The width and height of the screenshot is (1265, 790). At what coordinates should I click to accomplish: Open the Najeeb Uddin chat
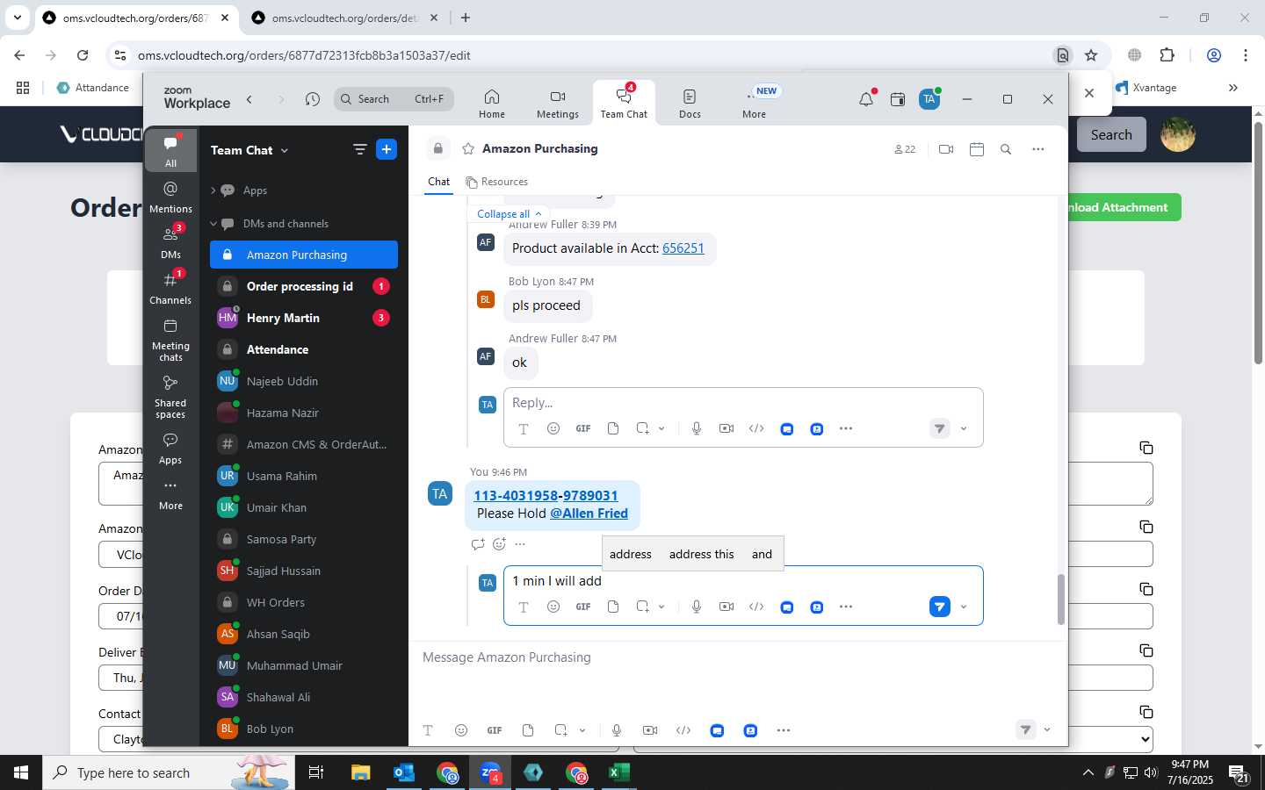click(x=304, y=381)
